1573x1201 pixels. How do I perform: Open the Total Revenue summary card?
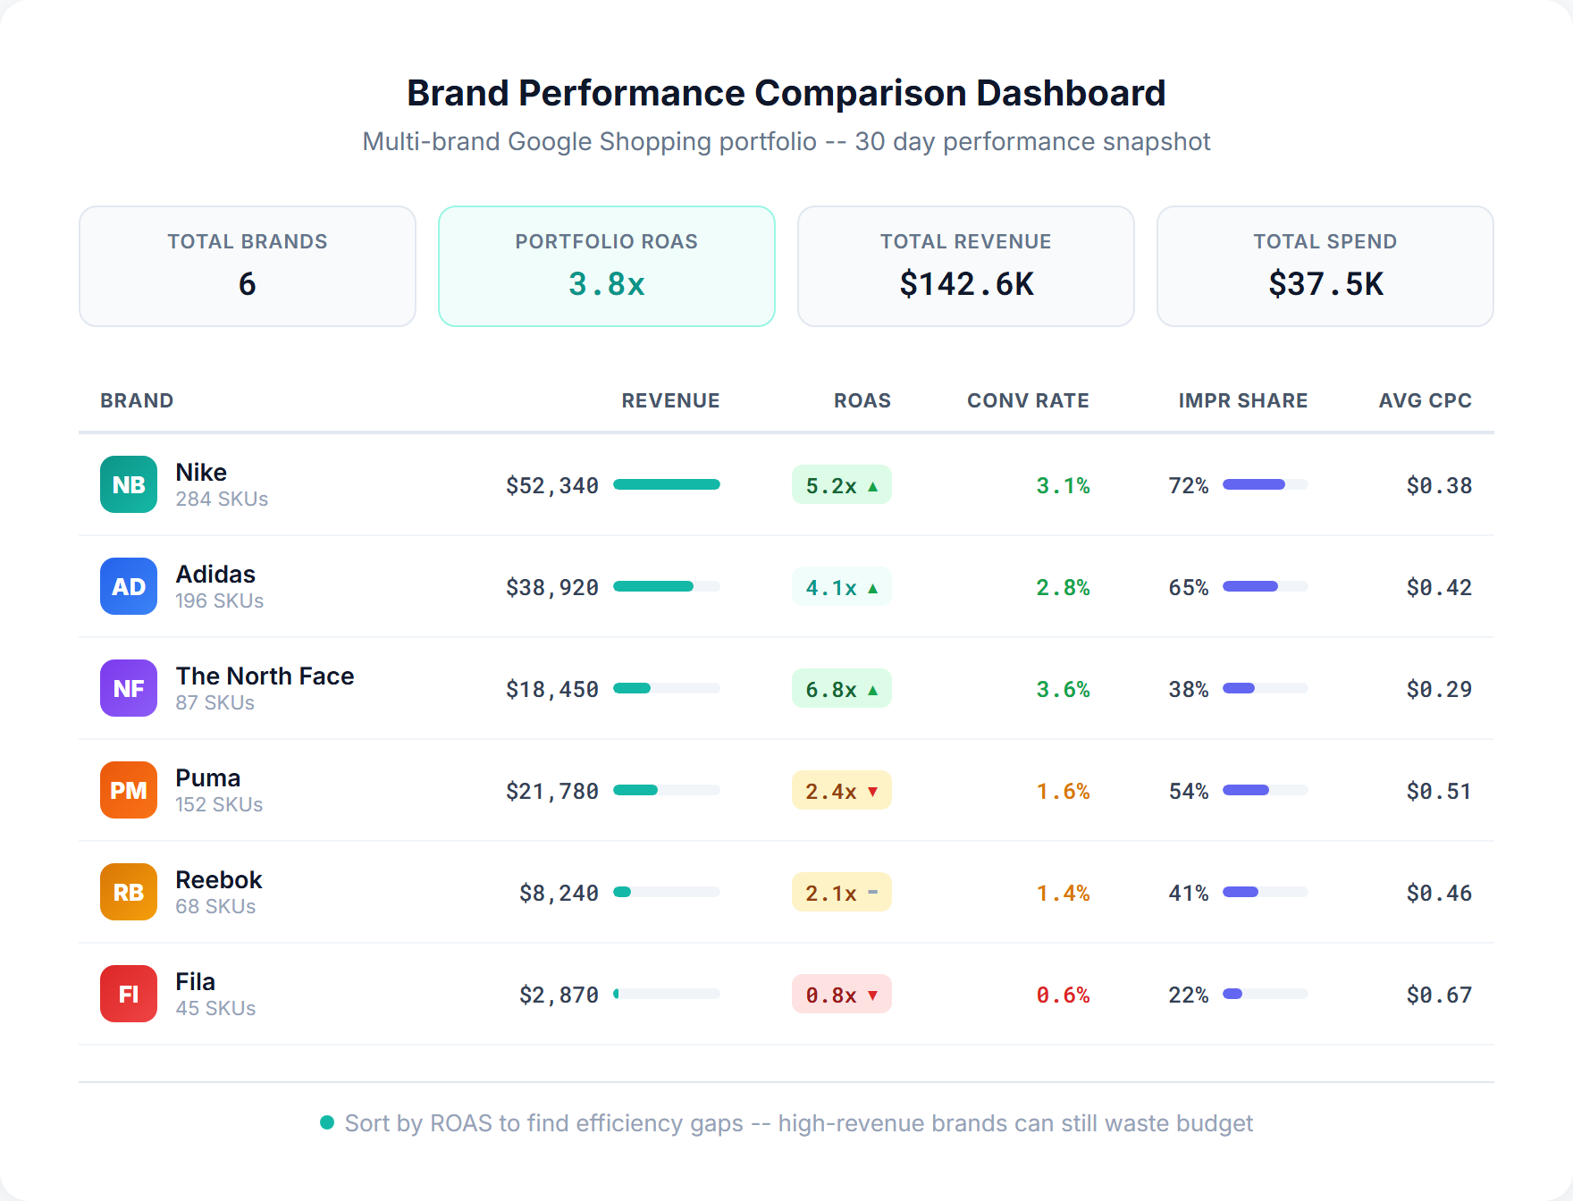(965, 265)
